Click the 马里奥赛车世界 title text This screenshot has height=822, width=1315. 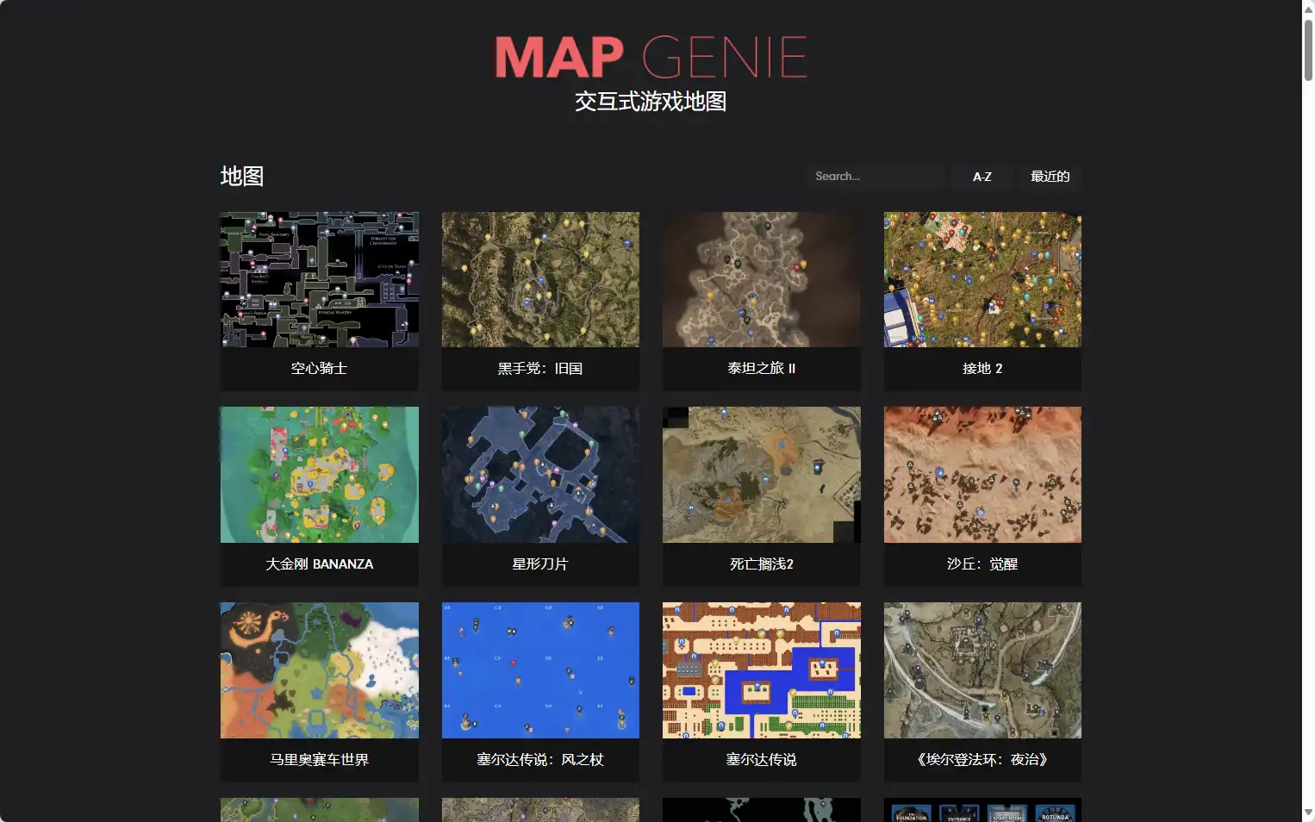point(319,760)
